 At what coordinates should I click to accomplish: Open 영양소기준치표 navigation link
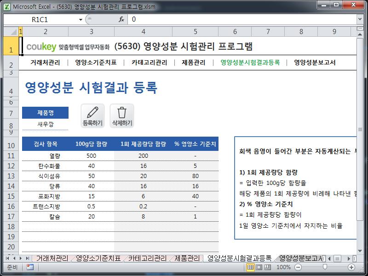click(96, 63)
